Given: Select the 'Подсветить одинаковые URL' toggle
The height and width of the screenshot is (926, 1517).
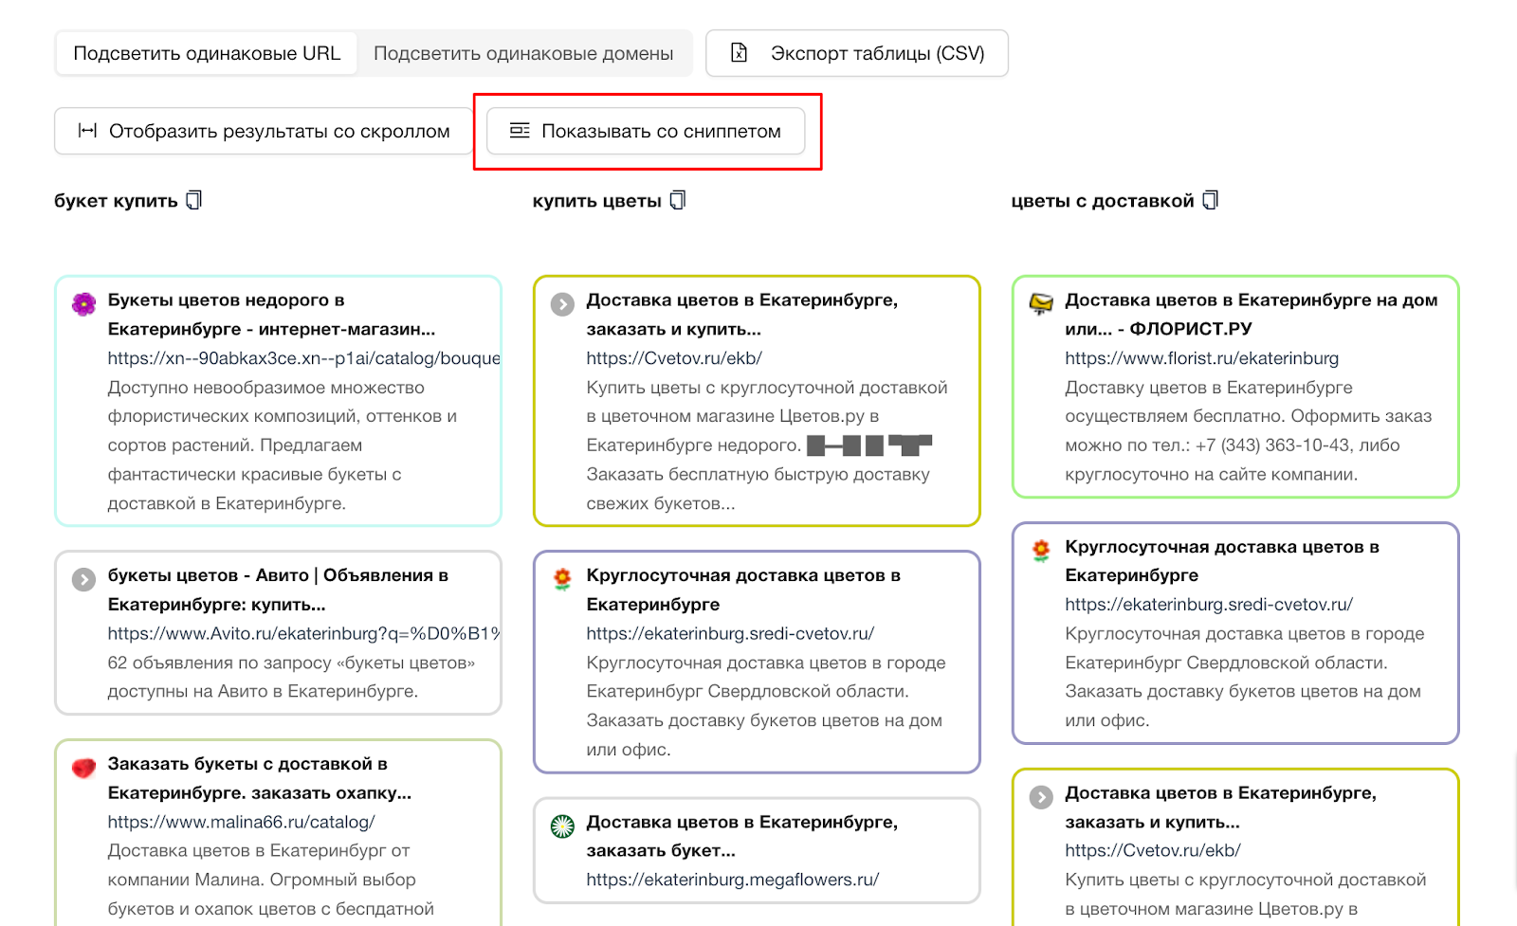Looking at the screenshot, I should click(207, 53).
